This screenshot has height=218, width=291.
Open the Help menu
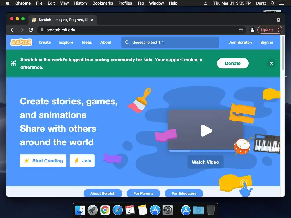point(173,3)
